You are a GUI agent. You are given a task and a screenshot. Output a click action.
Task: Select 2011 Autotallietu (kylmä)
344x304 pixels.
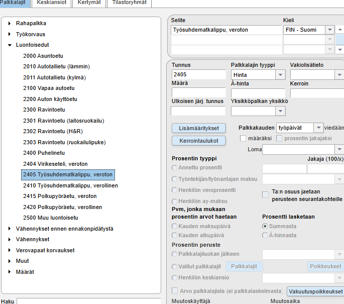click(x=54, y=77)
